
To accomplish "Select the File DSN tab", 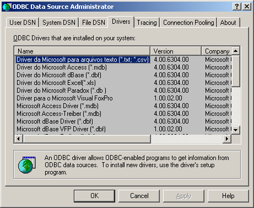I will (94, 23).
